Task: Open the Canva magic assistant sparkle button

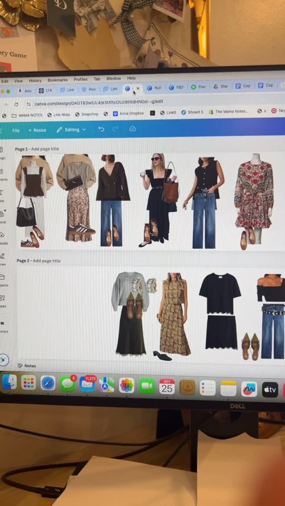Action: [4, 360]
